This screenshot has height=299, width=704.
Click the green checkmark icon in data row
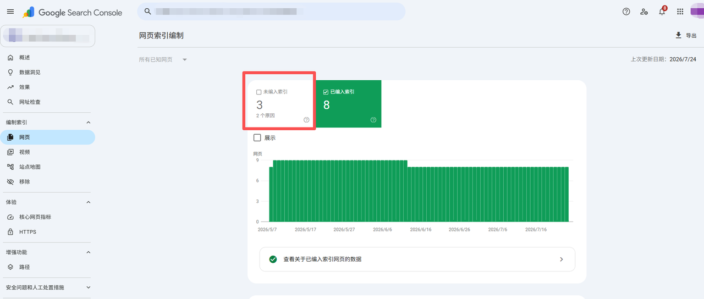click(x=273, y=259)
